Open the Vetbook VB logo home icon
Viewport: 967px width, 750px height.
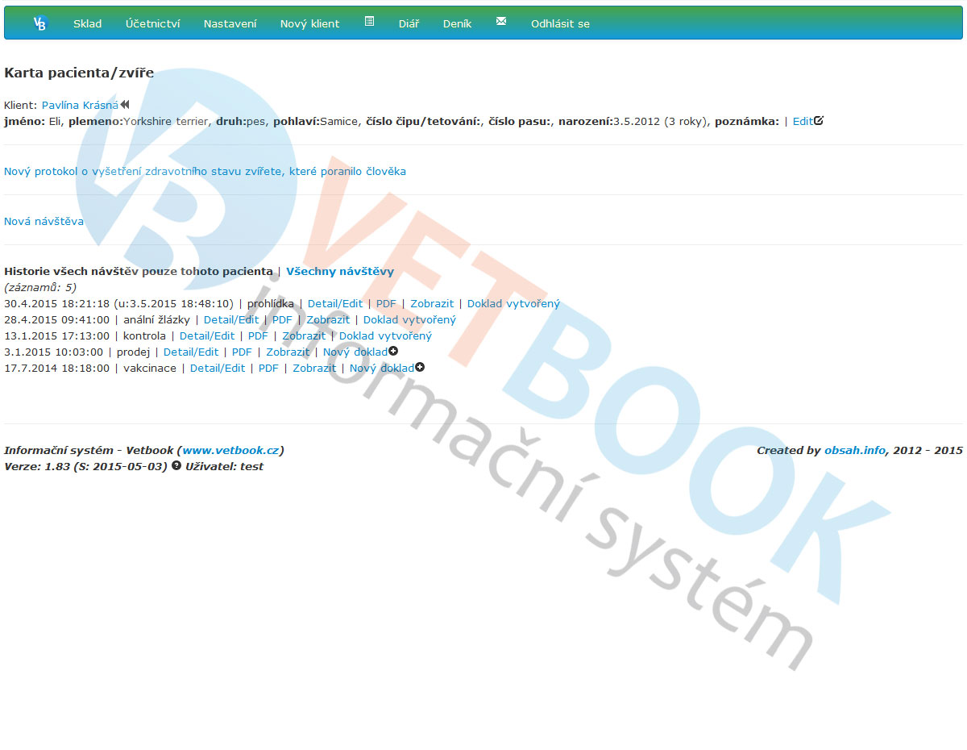[40, 23]
